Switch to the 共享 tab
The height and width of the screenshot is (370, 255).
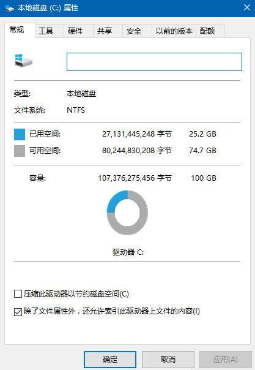(x=108, y=31)
